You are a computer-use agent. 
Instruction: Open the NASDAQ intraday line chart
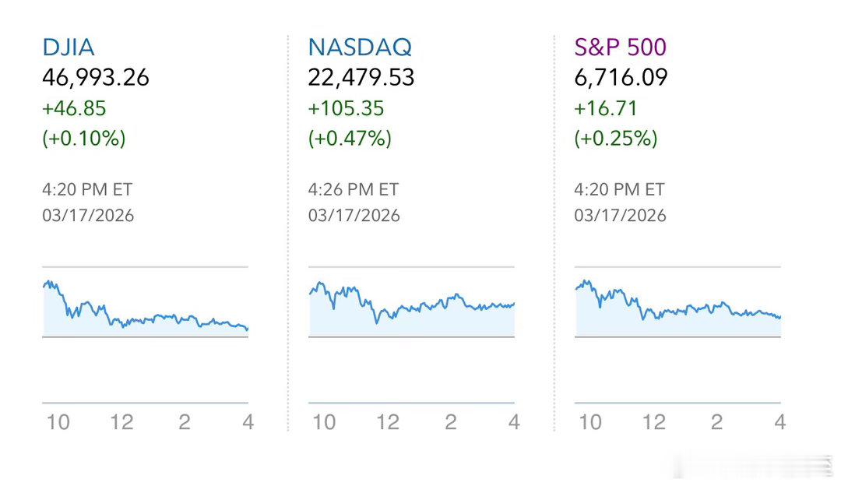tap(411, 308)
